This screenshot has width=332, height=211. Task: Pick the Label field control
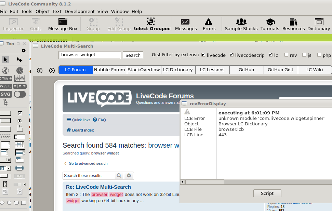(x=5, y=137)
